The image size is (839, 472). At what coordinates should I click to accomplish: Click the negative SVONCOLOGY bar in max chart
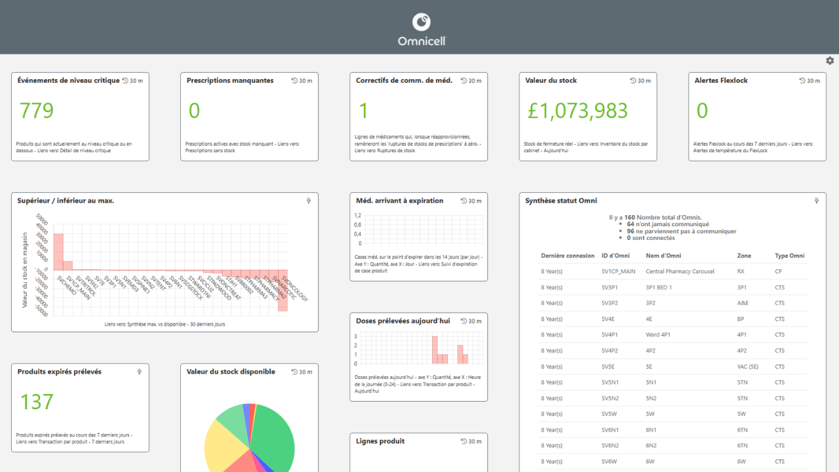tap(283, 290)
